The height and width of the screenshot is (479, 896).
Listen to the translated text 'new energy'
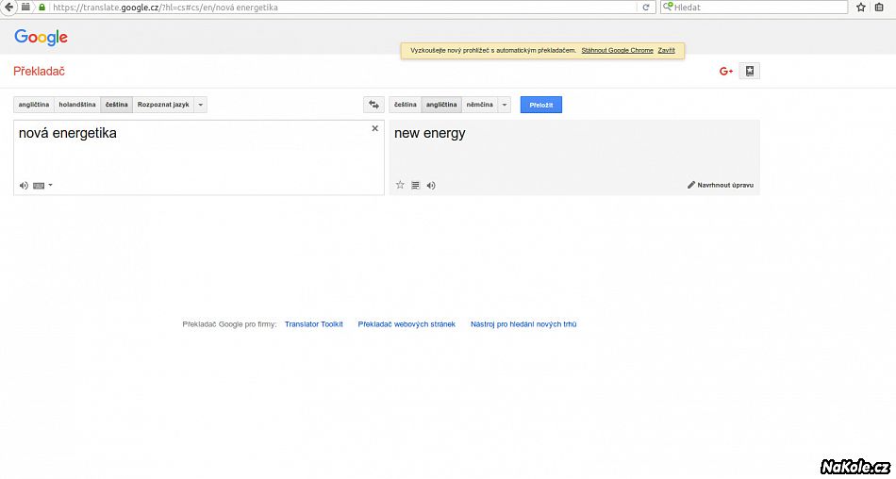[x=431, y=185]
